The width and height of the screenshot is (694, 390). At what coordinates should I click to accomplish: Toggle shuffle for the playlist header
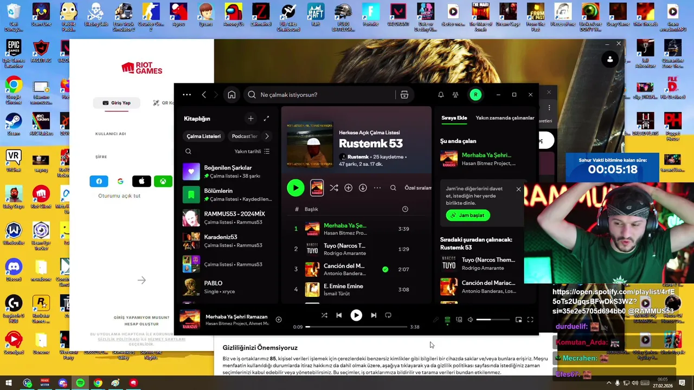pos(334,188)
